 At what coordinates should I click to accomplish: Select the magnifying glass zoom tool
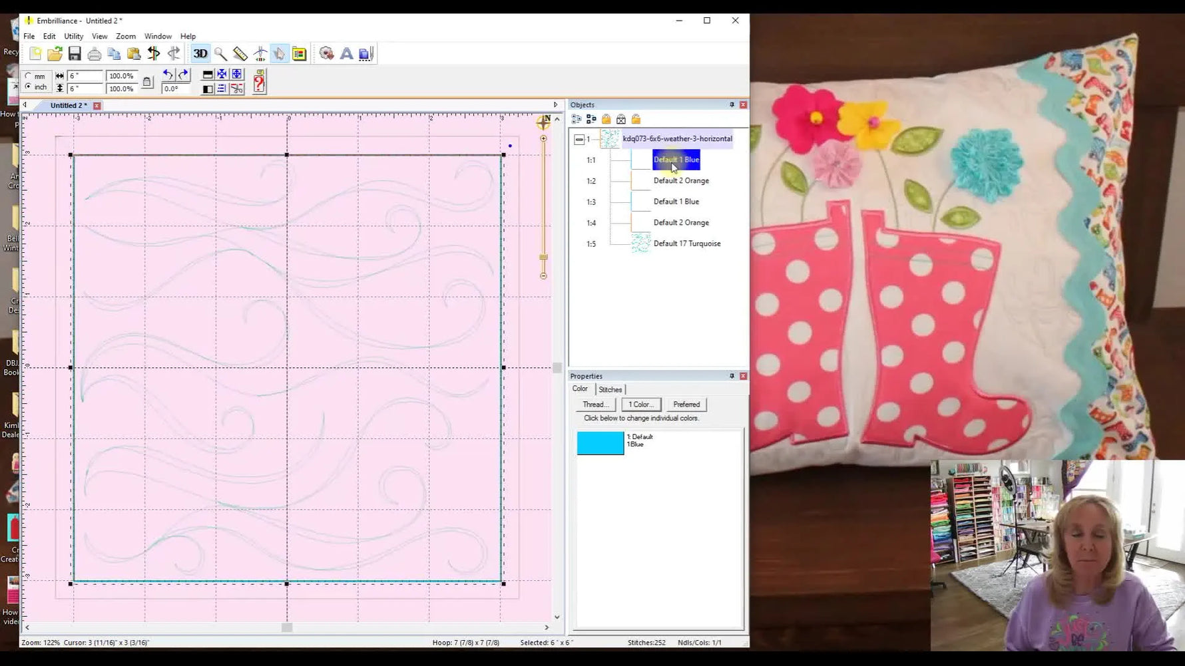coord(220,54)
